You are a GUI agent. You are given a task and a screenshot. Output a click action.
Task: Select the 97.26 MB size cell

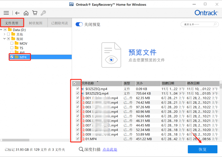click(143, 107)
